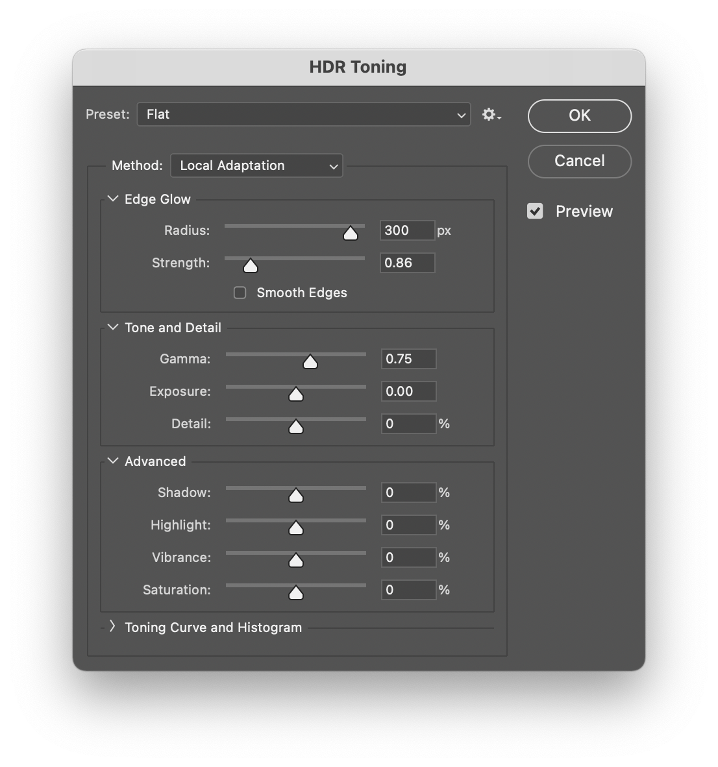
Task: Click the Preview label text
Action: tap(584, 212)
